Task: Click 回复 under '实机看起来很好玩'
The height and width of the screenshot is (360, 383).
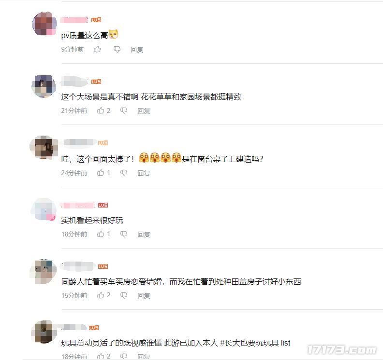Action: (x=144, y=234)
